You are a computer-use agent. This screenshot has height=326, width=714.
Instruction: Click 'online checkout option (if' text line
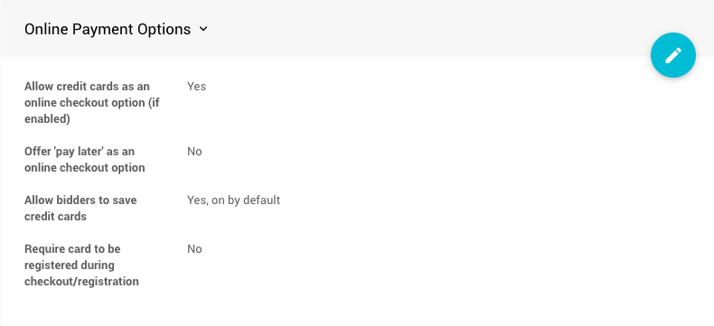(92, 103)
